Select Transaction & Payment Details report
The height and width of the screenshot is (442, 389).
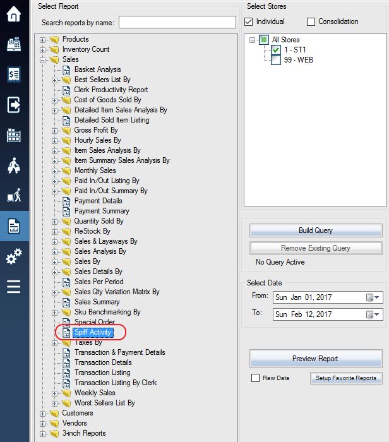point(120,352)
